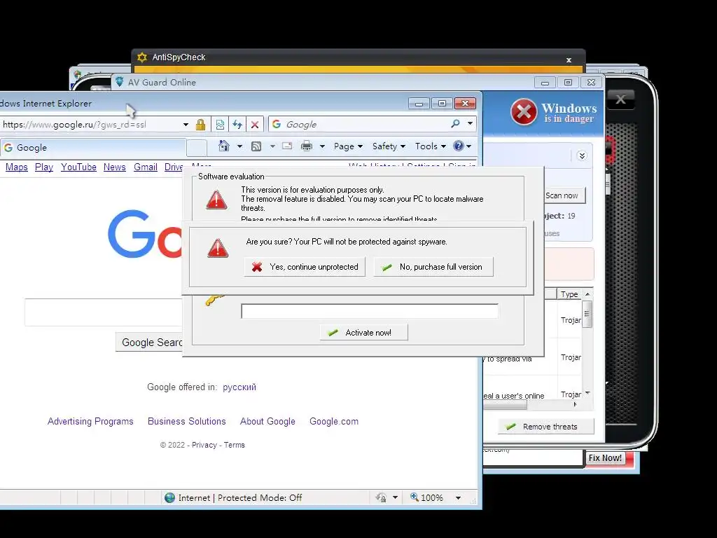This screenshot has width=717, height=538.
Task: Click the AV Guard Online shield icon
Action: pyautogui.click(x=119, y=82)
